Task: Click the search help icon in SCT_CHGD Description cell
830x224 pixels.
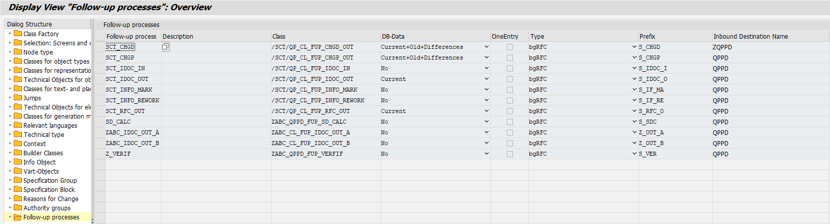Action: [165, 47]
